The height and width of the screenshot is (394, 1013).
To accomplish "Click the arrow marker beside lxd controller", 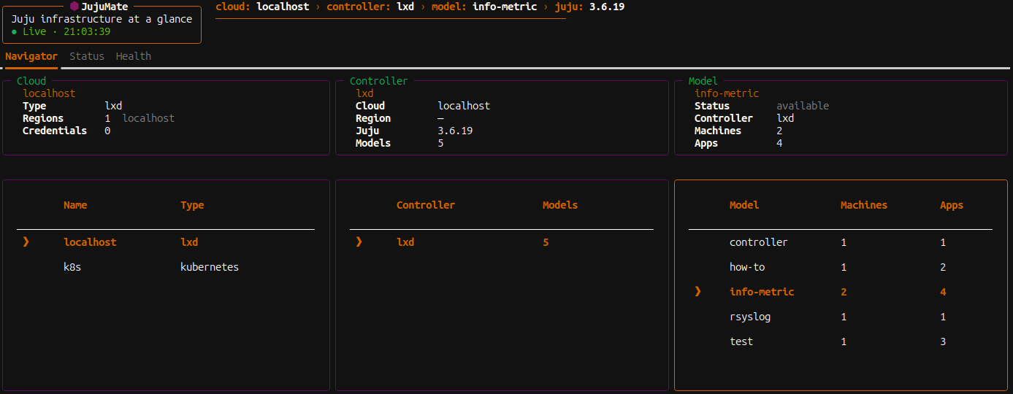I will pyautogui.click(x=359, y=242).
